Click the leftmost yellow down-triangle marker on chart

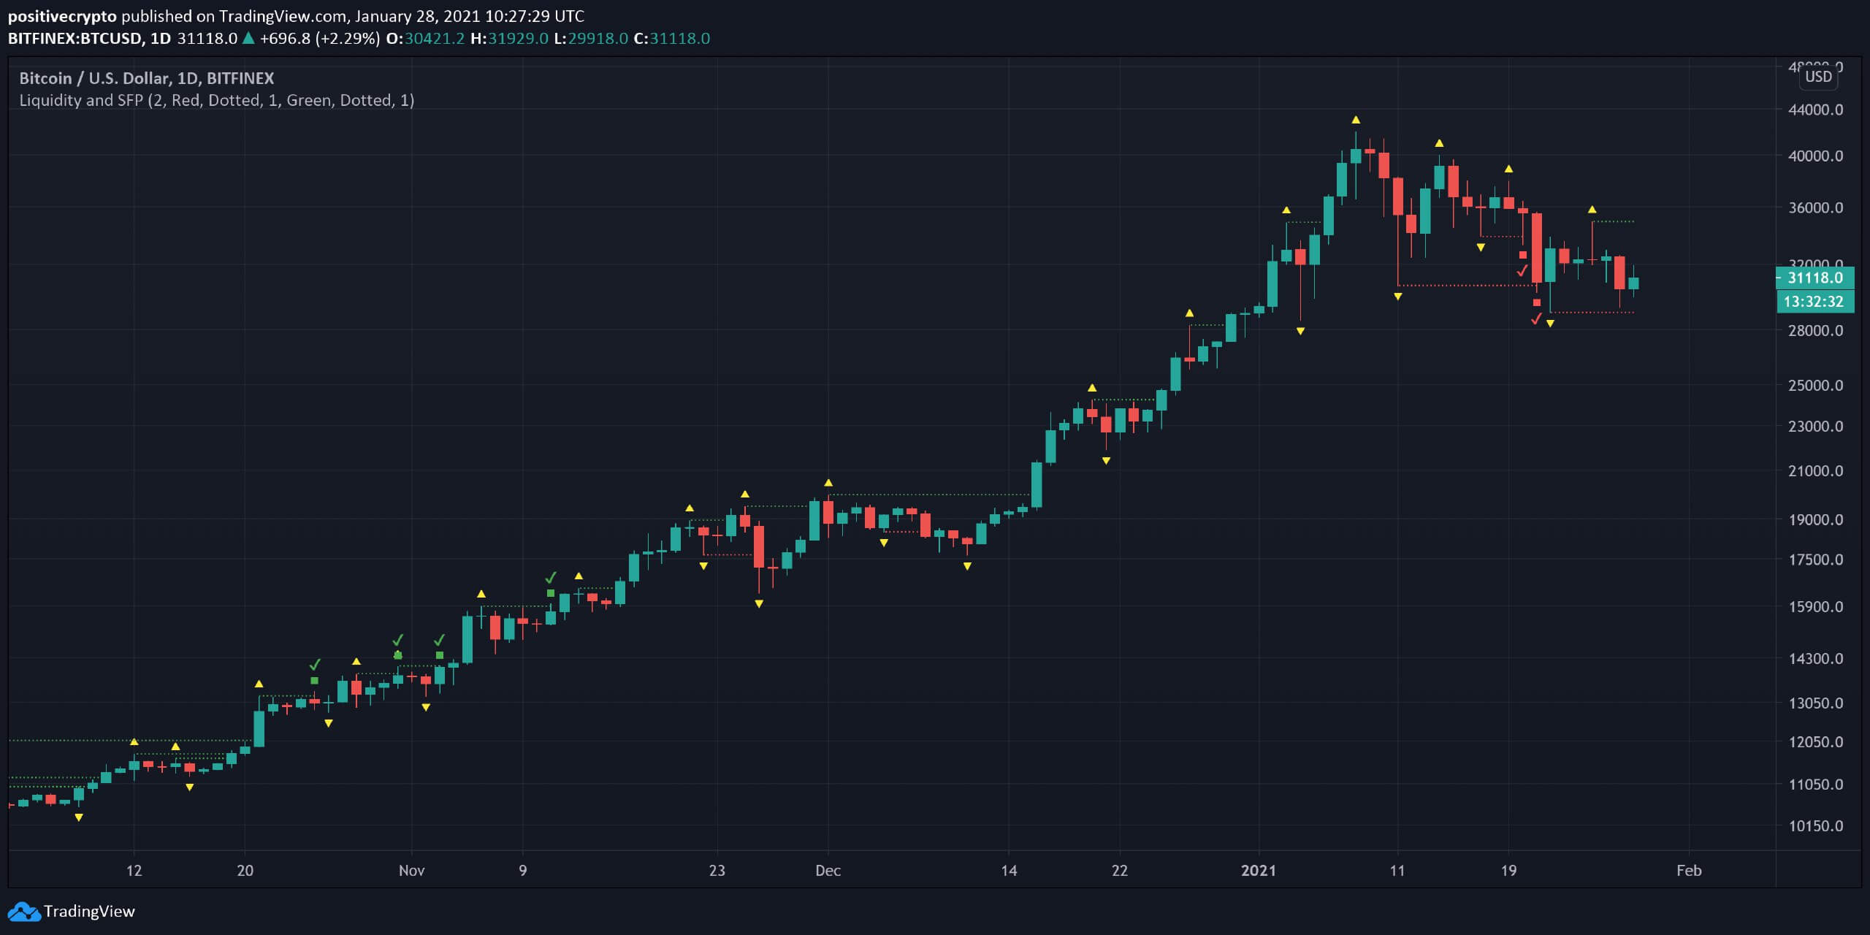pyautogui.click(x=79, y=817)
